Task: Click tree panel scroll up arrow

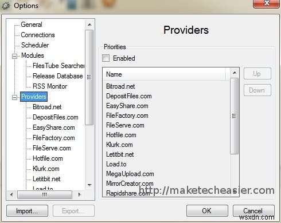Action: point(89,25)
